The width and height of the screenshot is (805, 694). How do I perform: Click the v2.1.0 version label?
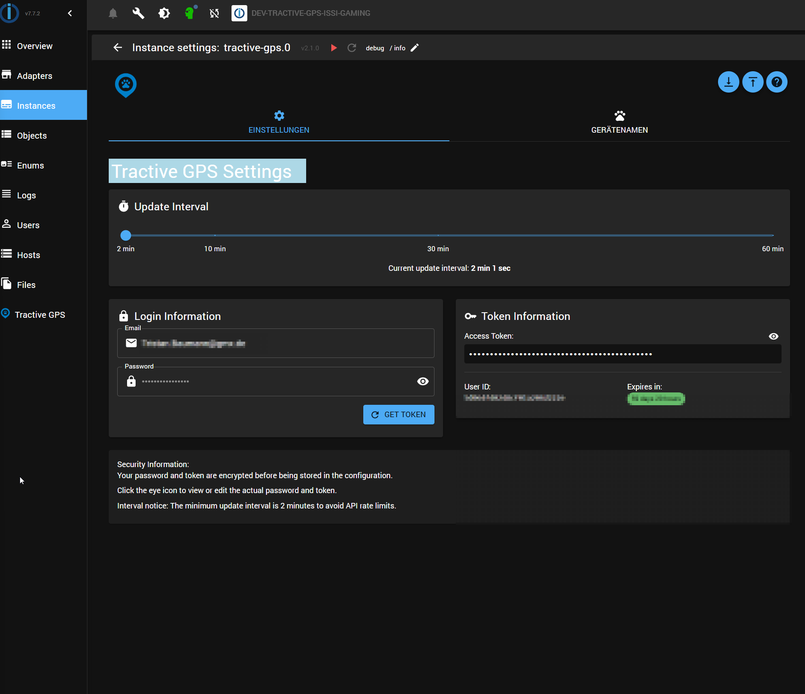(x=310, y=48)
